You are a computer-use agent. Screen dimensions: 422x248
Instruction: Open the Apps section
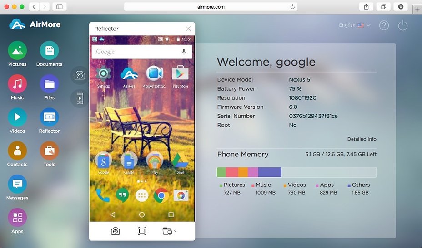coord(17,221)
